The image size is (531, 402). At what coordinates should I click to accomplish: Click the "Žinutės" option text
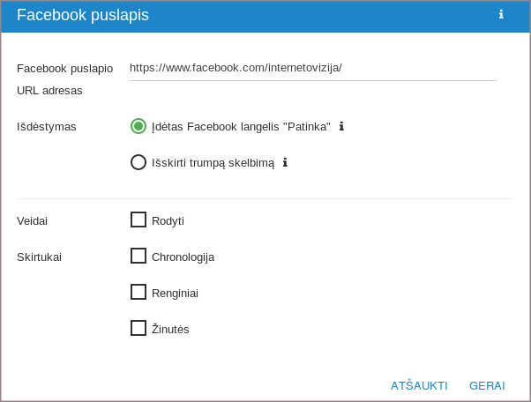(170, 329)
